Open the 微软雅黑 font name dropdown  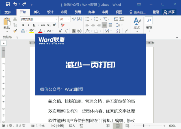point(57,19)
